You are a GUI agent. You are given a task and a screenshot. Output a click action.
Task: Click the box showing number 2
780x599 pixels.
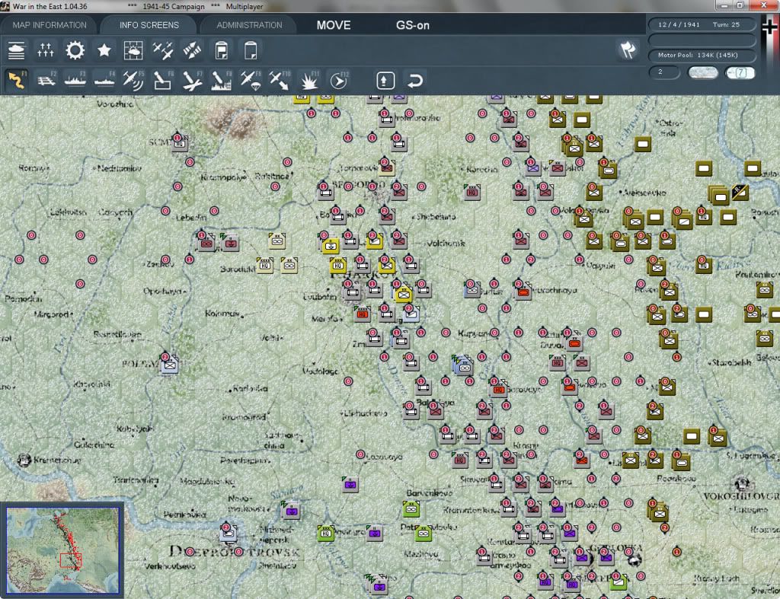[x=664, y=72]
